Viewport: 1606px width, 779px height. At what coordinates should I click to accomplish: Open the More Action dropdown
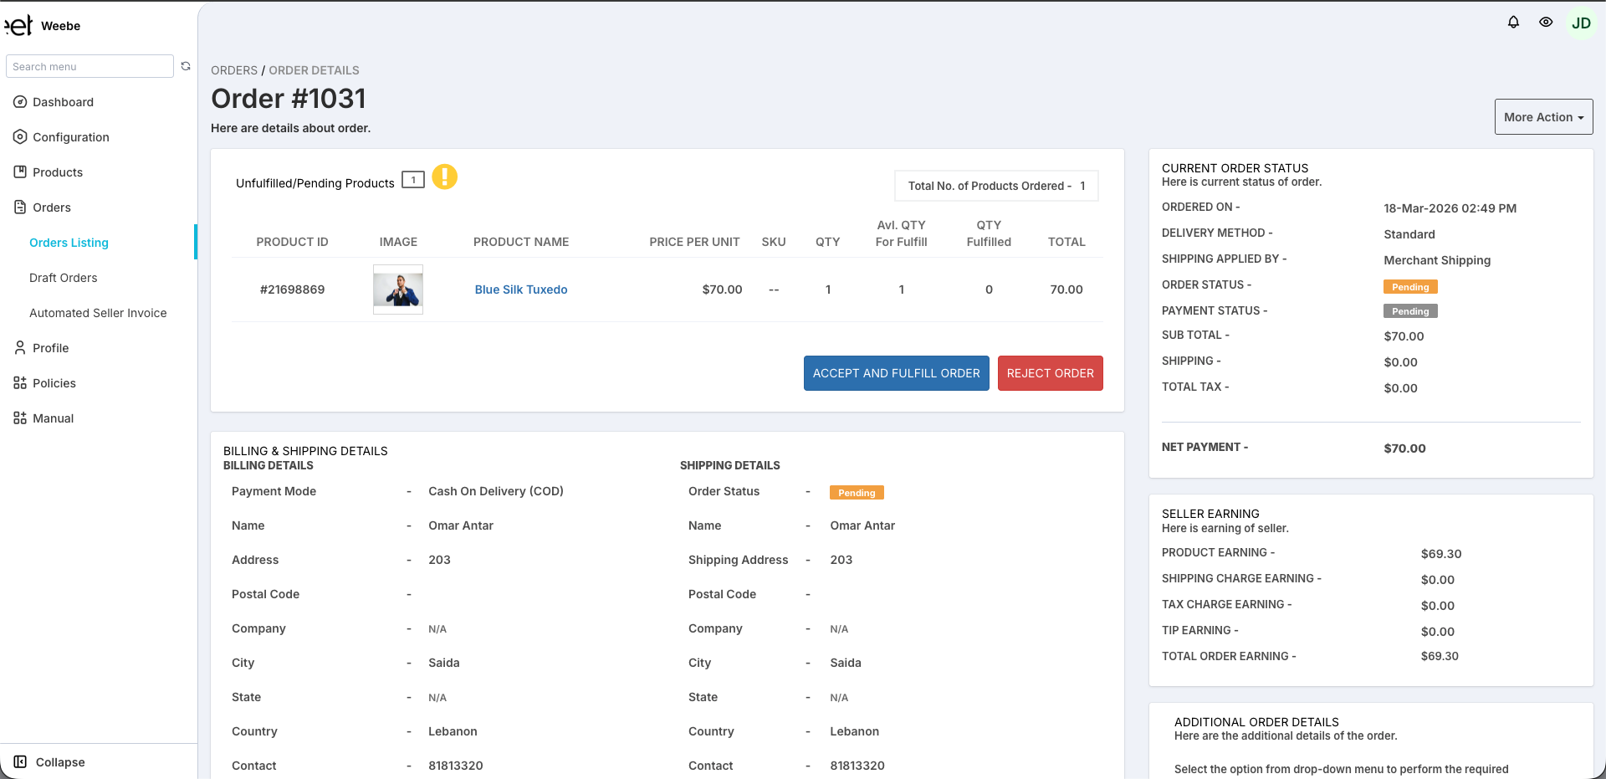click(x=1542, y=116)
